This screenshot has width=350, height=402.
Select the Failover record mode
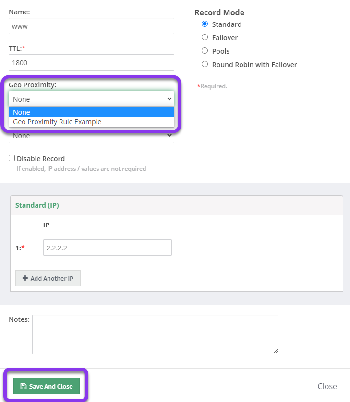205,37
